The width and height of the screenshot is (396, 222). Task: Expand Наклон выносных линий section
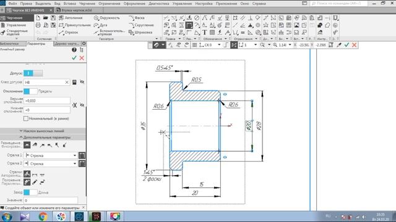tap(43, 131)
